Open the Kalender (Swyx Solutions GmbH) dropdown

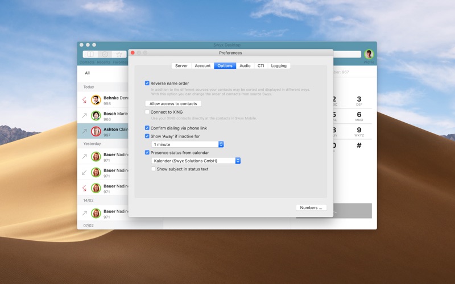point(196,161)
